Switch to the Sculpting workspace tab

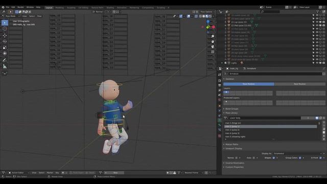[x=71, y=8]
